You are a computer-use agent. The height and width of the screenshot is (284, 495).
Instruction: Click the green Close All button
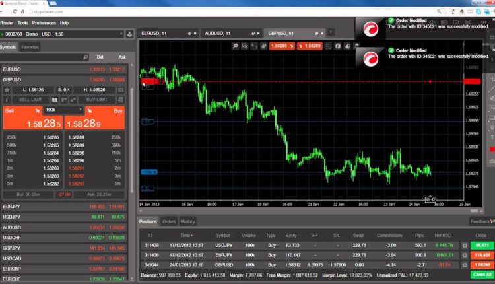[x=482, y=274]
